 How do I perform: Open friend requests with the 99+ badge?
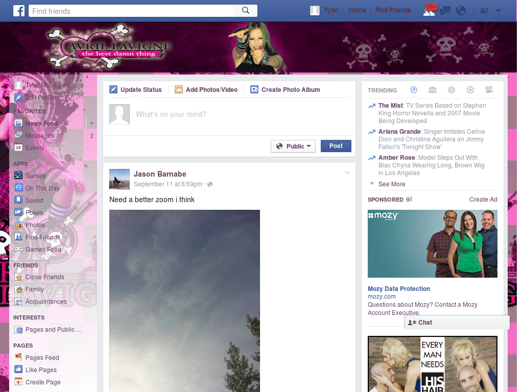point(431,10)
